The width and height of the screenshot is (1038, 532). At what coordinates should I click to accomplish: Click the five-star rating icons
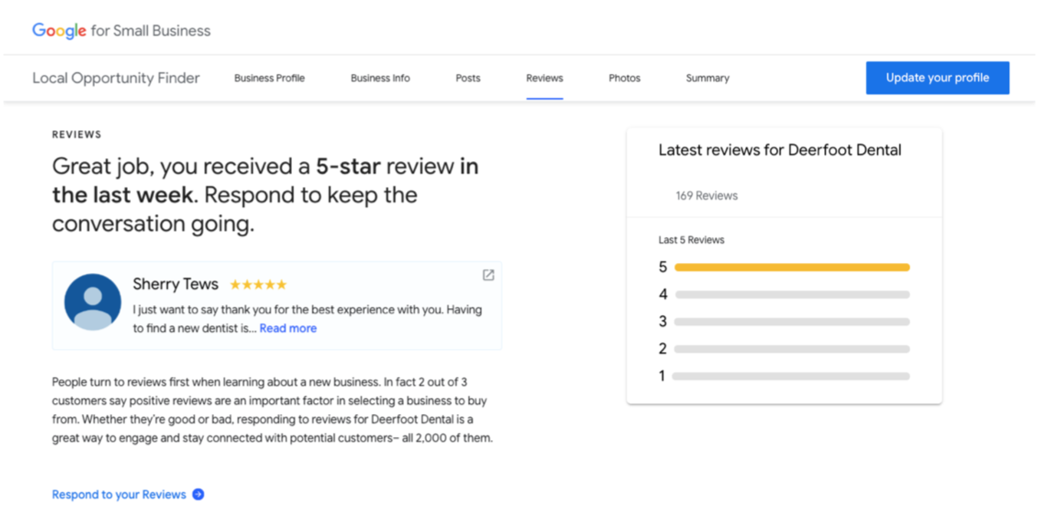pos(258,285)
